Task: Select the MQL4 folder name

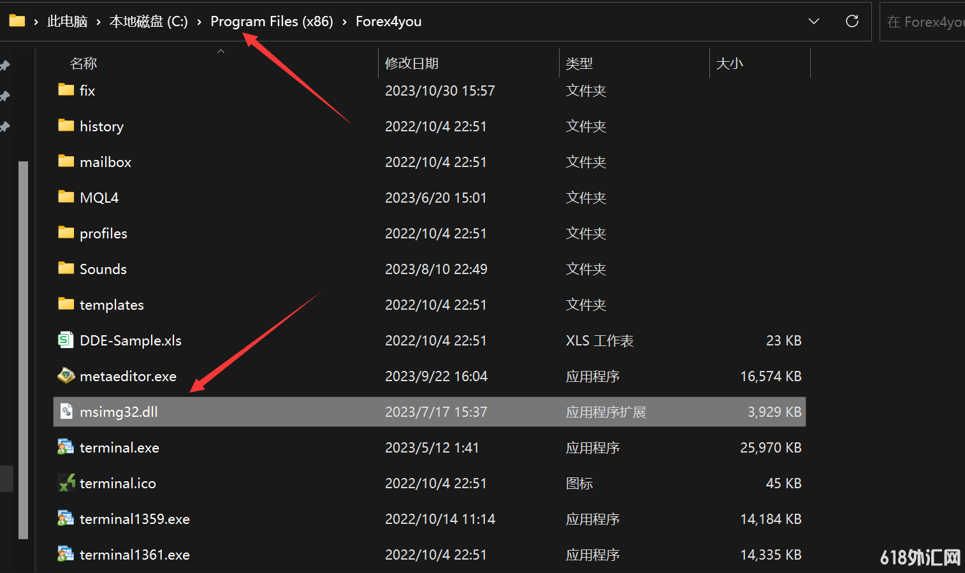Action: [99, 198]
